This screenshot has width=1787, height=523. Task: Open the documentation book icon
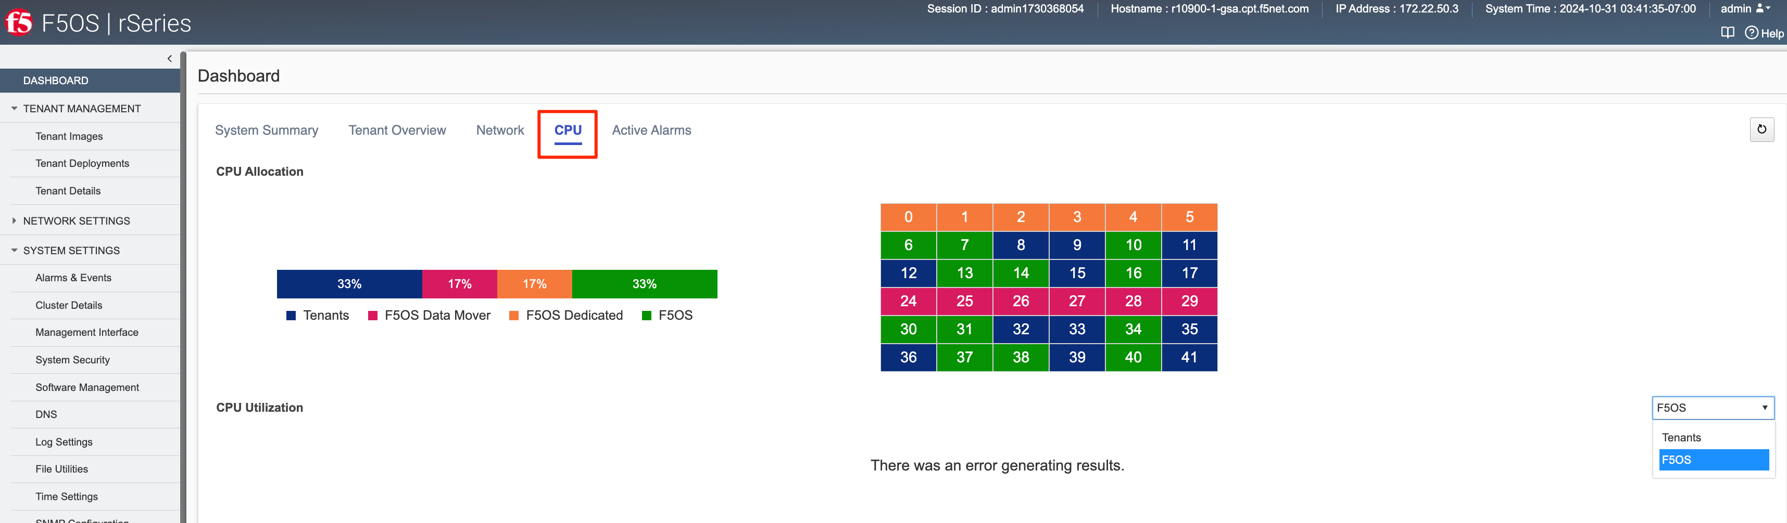[1727, 33]
